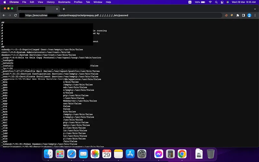Image resolution: width=259 pixels, height=162 pixels.
Task: Open Calculator from the Dock
Action: pyautogui.click(x=170, y=154)
